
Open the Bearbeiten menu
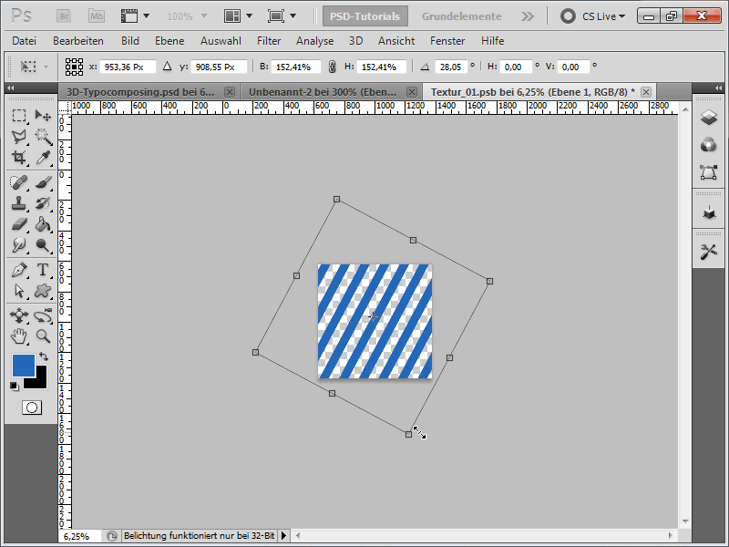point(78,41)
